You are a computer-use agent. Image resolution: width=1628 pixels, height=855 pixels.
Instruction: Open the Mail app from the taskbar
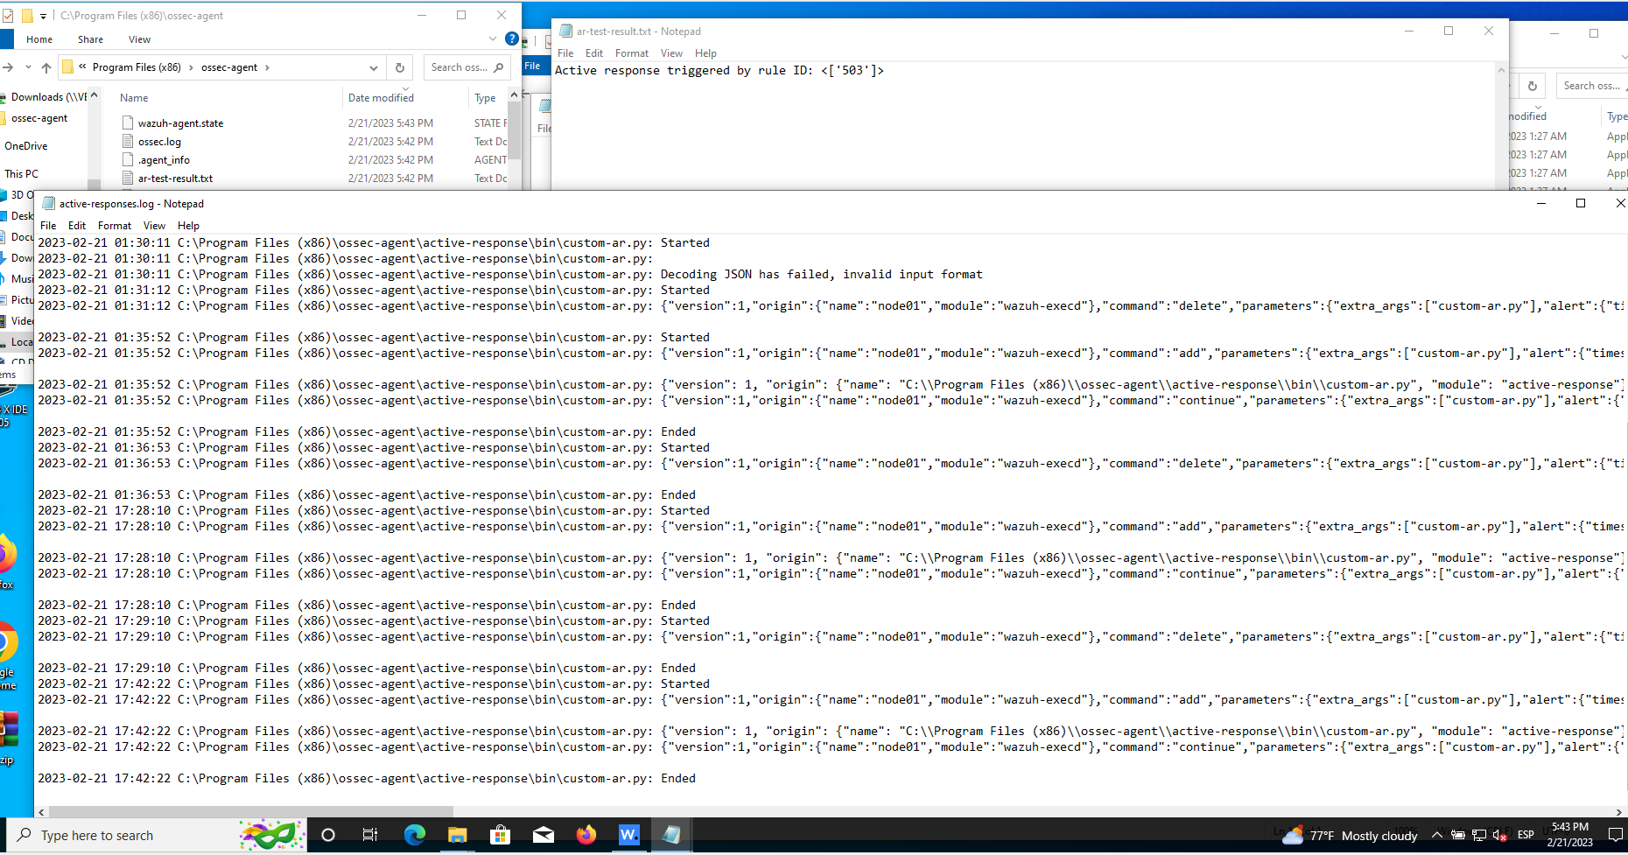(544, 835)
